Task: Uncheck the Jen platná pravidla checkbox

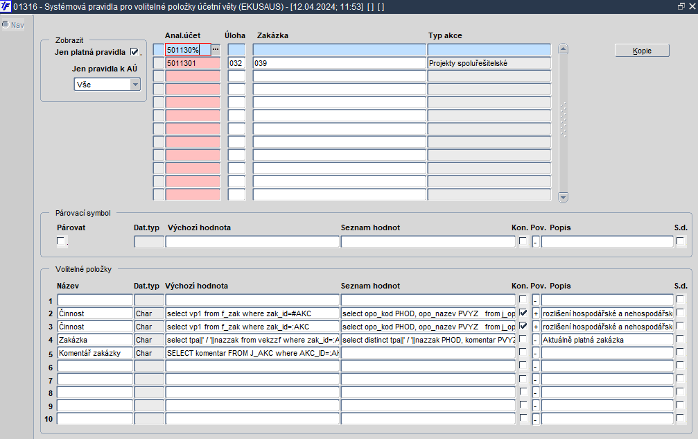Action: point(134,51)
